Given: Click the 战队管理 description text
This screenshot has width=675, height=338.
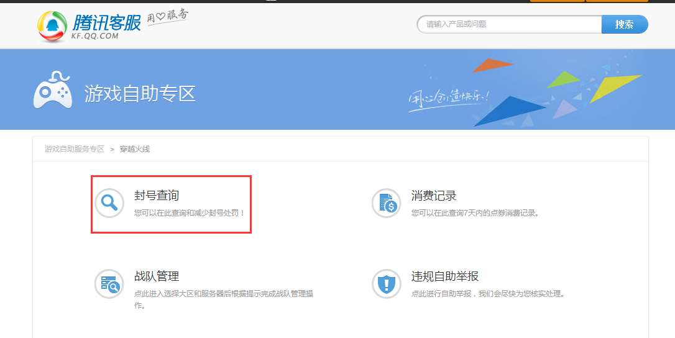Looking at the screenshot, I should (224, 299).
